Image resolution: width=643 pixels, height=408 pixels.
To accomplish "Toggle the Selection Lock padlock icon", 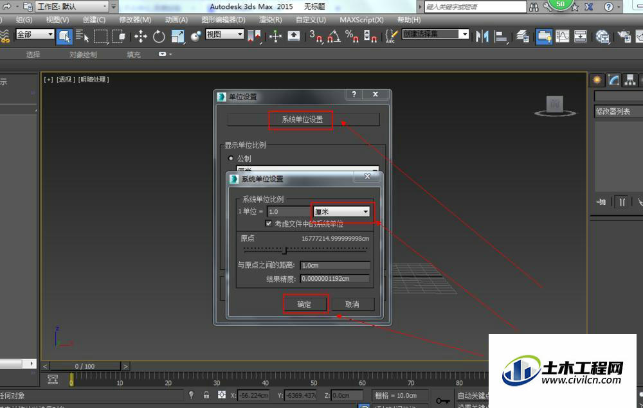I will (x=206, y=395).
